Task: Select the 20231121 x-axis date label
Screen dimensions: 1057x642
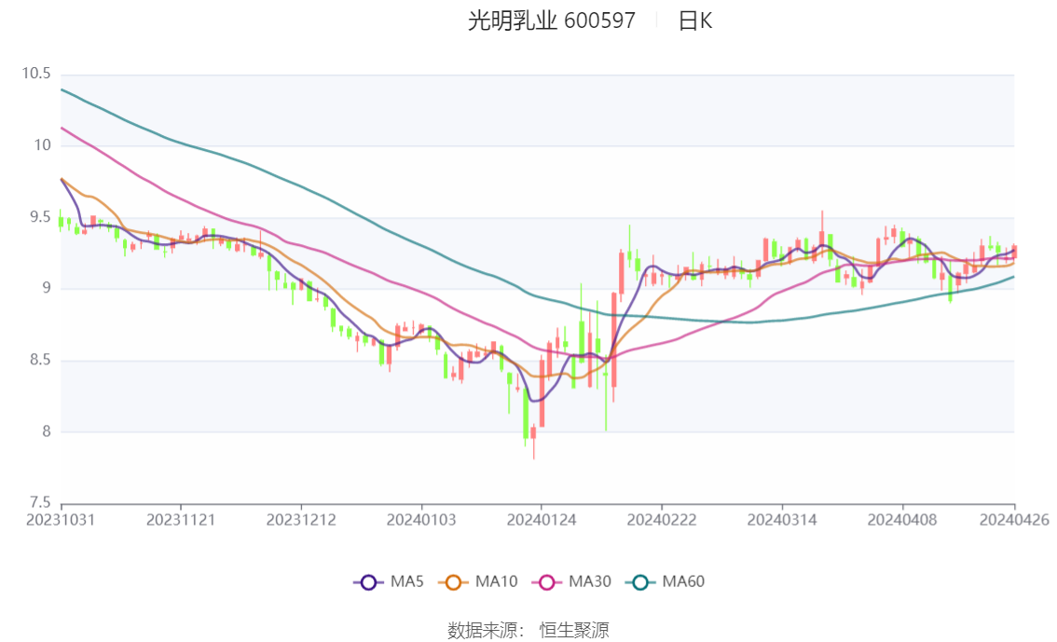Action: 181,520
